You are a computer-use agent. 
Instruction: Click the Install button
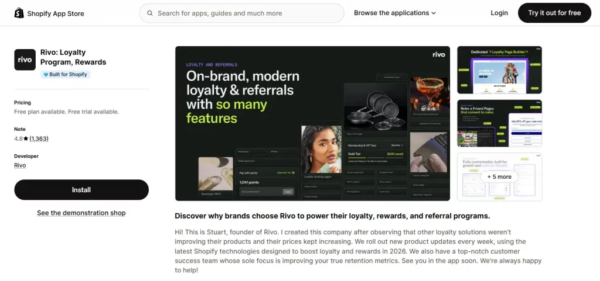[81, 190]
